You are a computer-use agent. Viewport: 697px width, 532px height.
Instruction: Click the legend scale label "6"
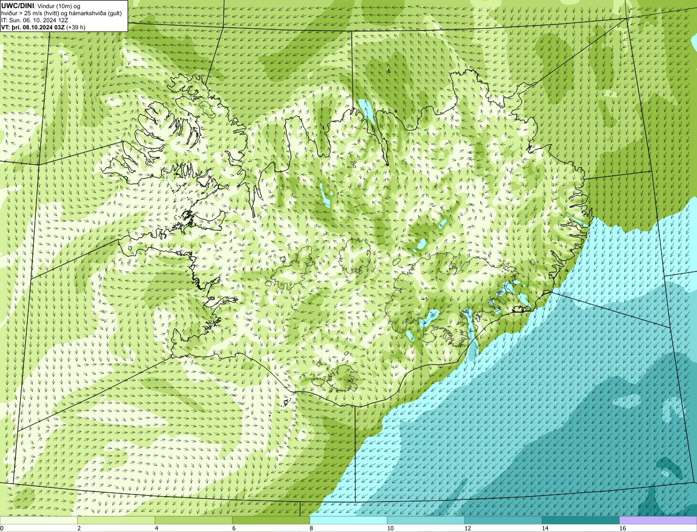[x=234, y=528]
